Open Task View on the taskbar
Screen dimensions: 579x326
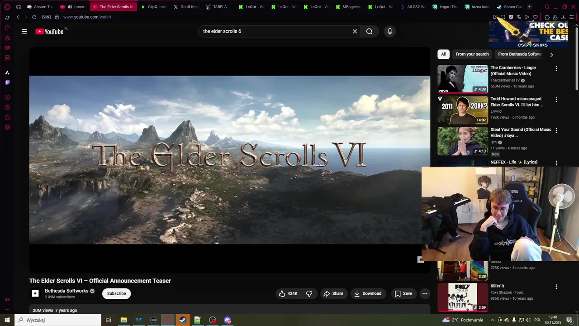[x=109, y=320]
